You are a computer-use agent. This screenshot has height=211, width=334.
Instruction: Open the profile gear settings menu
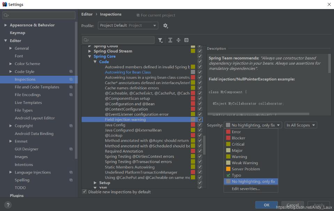point(165,26)
